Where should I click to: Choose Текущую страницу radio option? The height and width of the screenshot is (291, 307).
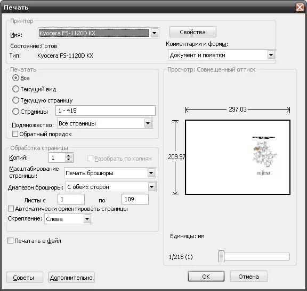15,100
